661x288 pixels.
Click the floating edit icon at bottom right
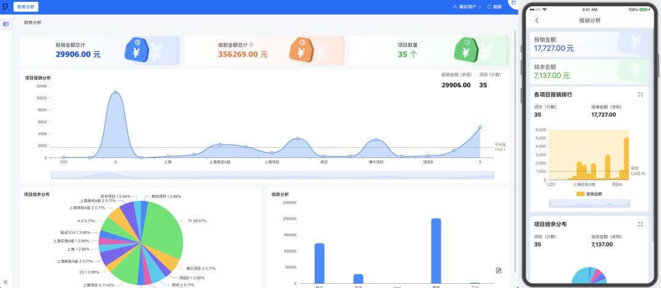tap(499, 270)
